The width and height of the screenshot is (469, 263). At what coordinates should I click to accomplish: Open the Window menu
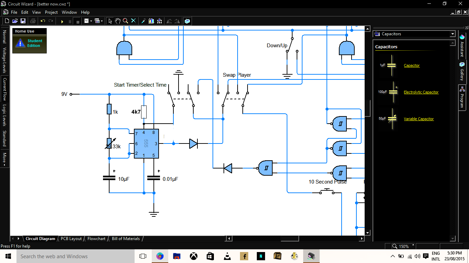[69, 12]
